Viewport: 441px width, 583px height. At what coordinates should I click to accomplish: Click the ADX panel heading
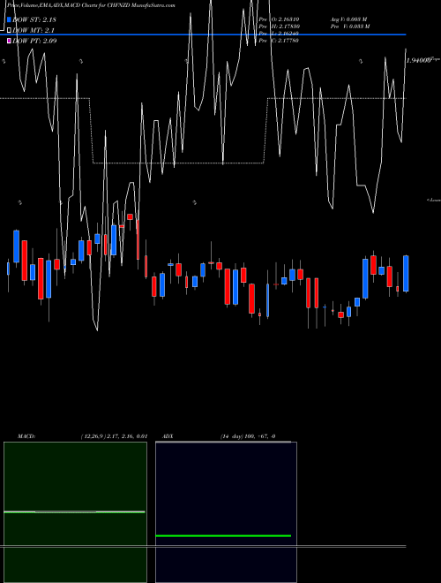click(x=168, y=436)
